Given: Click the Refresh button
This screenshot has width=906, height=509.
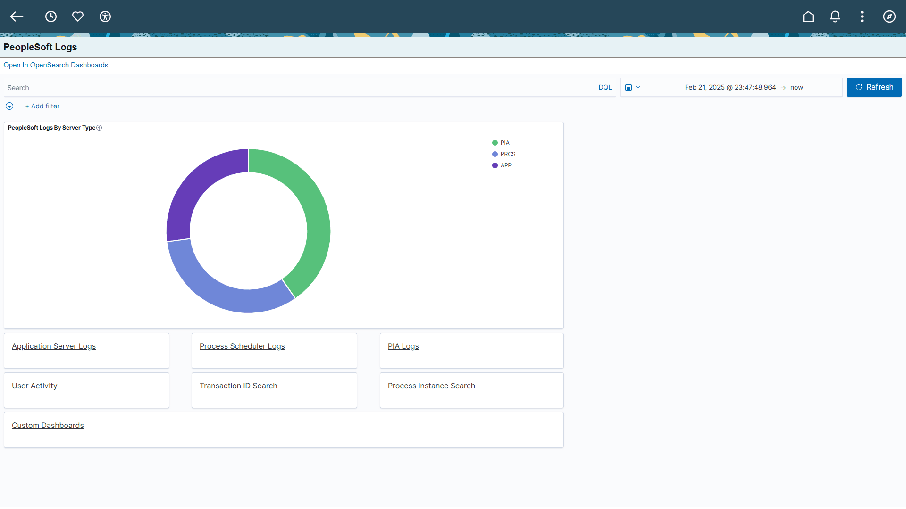Looking at the screenshot, I should (874, 87).
